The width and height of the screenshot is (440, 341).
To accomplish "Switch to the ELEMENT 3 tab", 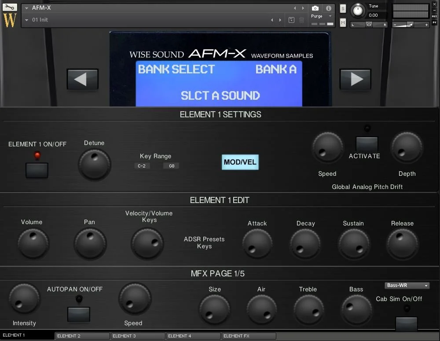I will [138, 336].
